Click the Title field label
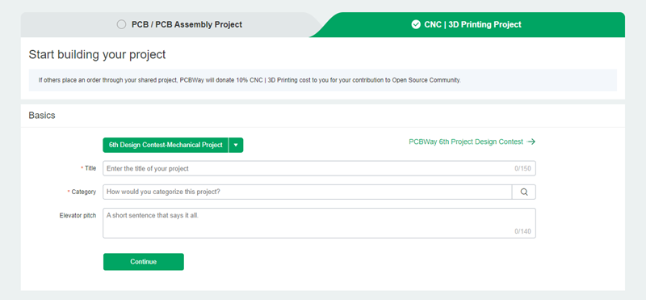Viewport: 646px width, 300px height. [89, 168]
